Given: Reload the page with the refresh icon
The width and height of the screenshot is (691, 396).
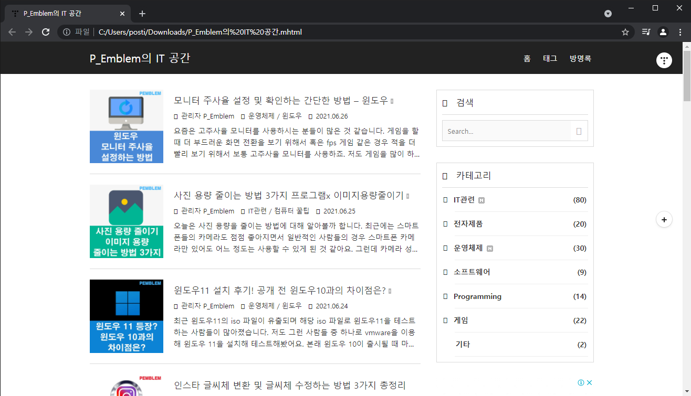Looking at the screenshot, I should click(x=46, y=31).
